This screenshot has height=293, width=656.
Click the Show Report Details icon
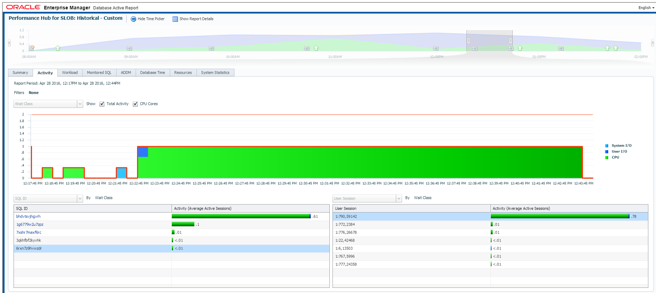pos(175,19)
